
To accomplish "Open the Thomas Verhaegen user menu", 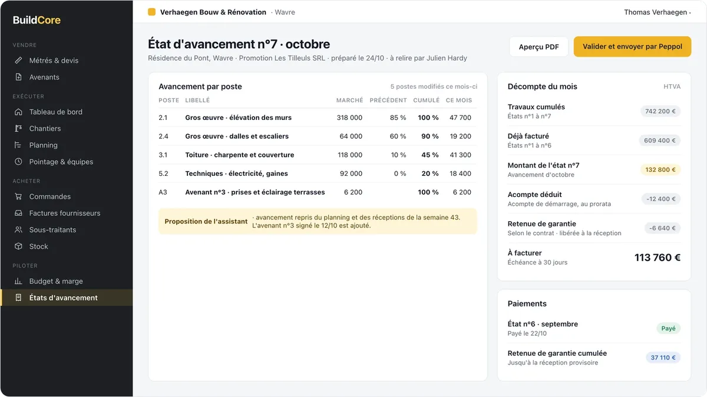I will click(x=658, y=12).
